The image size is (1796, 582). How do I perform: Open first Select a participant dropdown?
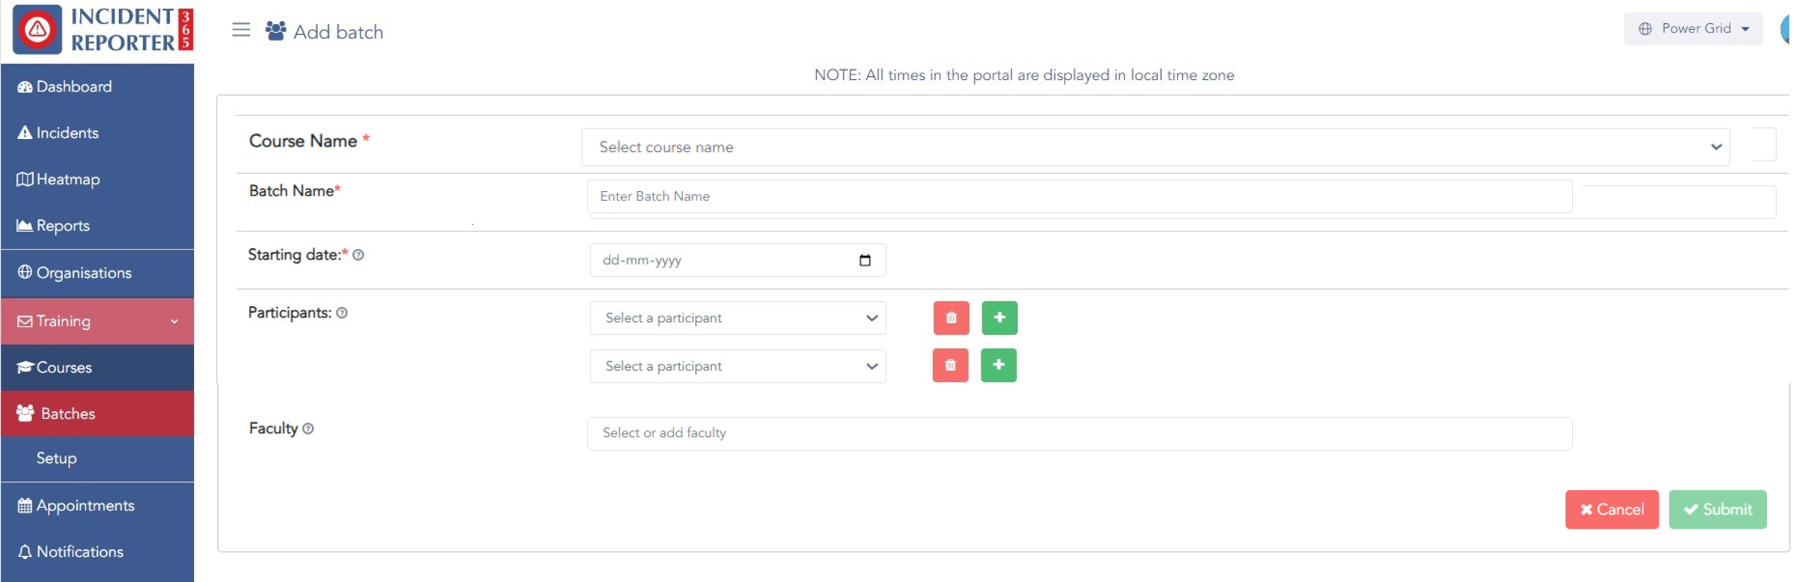point(738,318)
